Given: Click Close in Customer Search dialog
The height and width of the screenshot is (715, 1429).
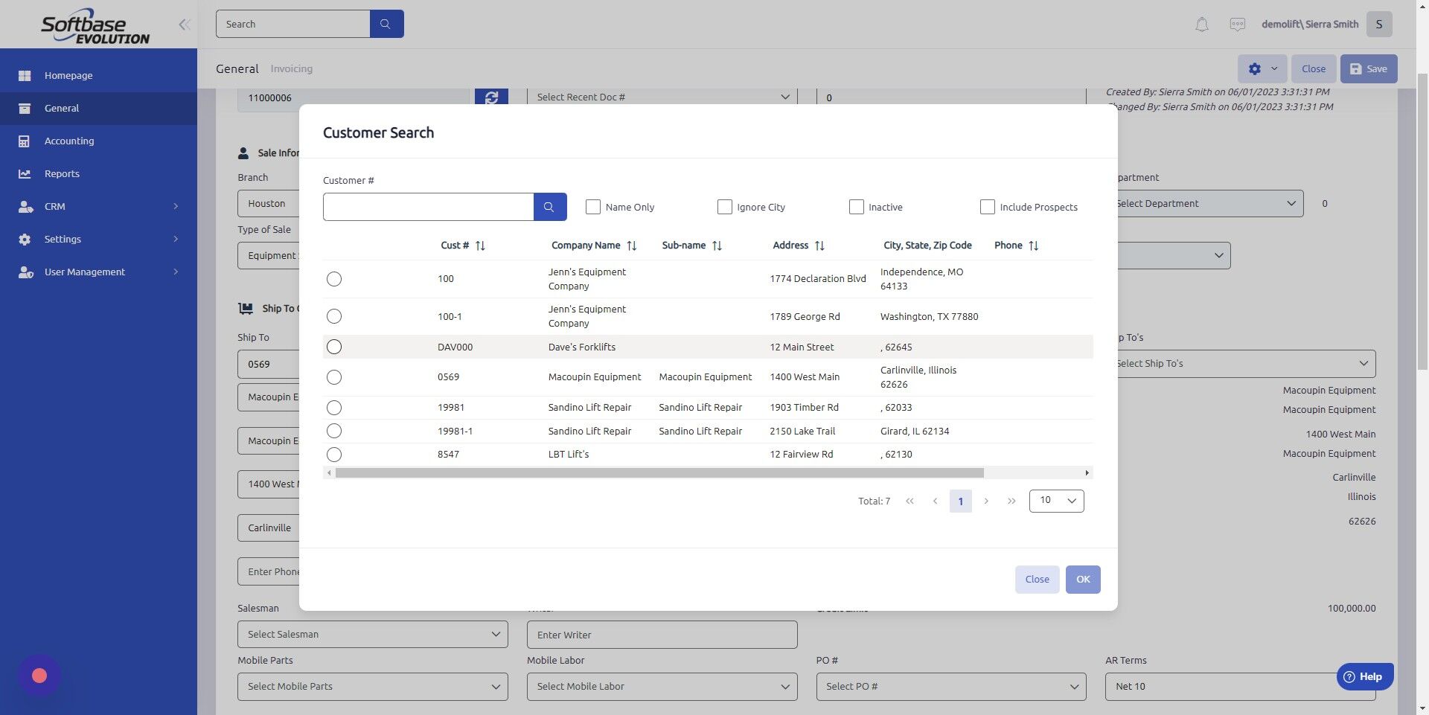Looking at the screenshot, I should click(x=1037, y=580).
